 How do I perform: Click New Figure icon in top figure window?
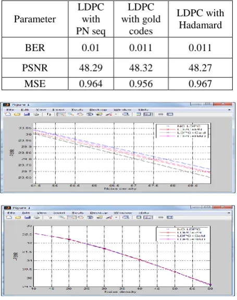click(8, 114)
